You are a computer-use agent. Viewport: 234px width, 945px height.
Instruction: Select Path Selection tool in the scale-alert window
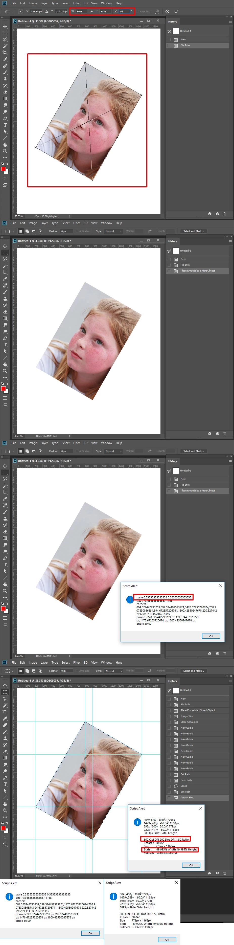[x=5, y=571]
